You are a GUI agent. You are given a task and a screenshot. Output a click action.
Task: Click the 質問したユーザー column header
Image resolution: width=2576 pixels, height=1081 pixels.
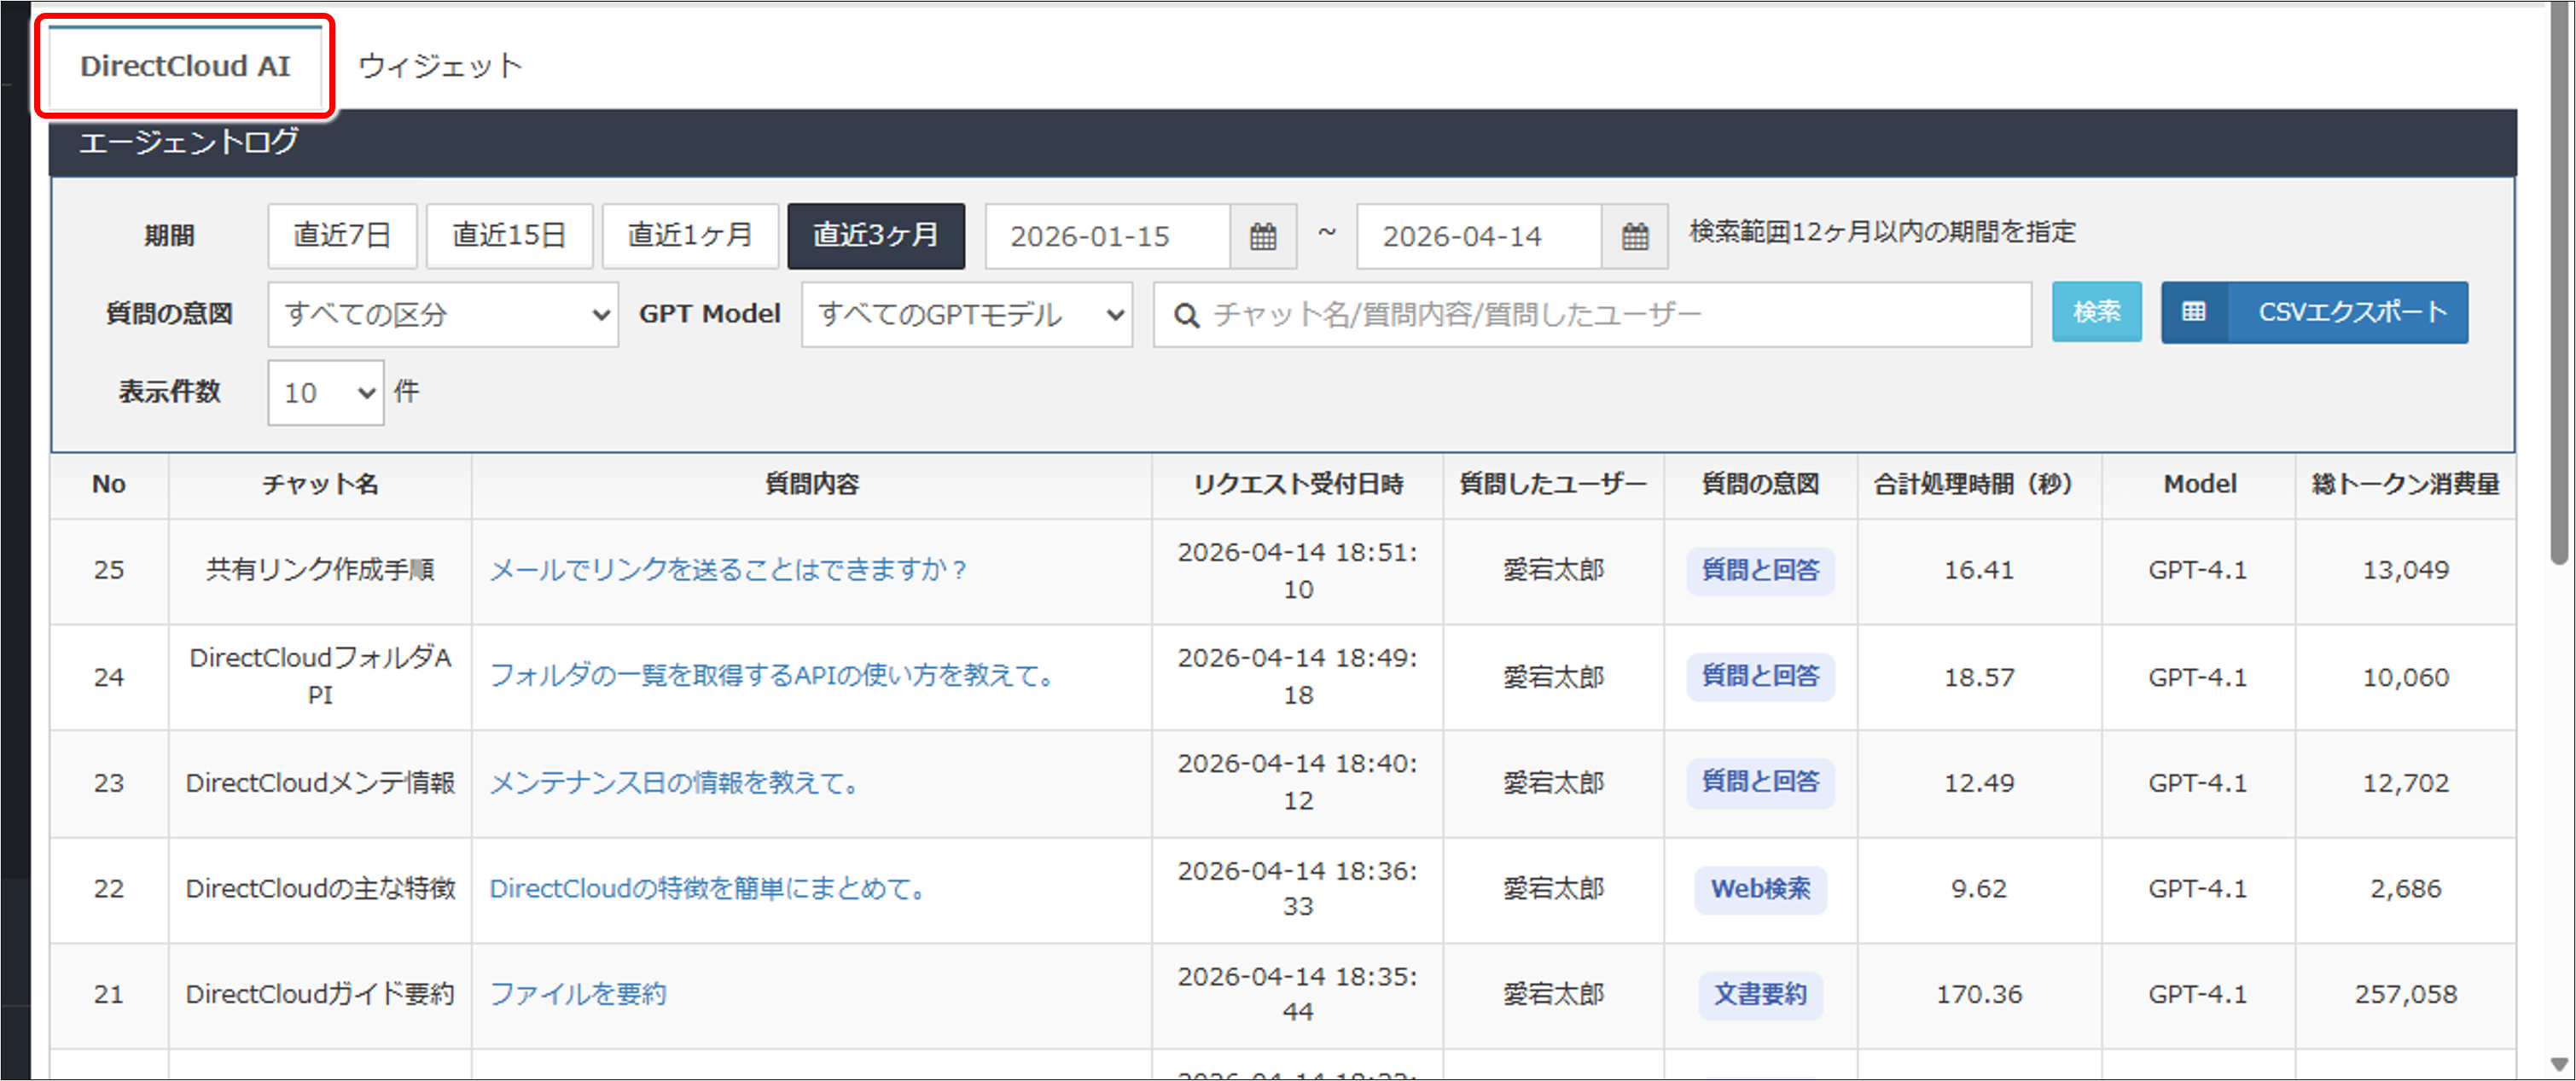pyautogui.click(x=1553, y=485)
